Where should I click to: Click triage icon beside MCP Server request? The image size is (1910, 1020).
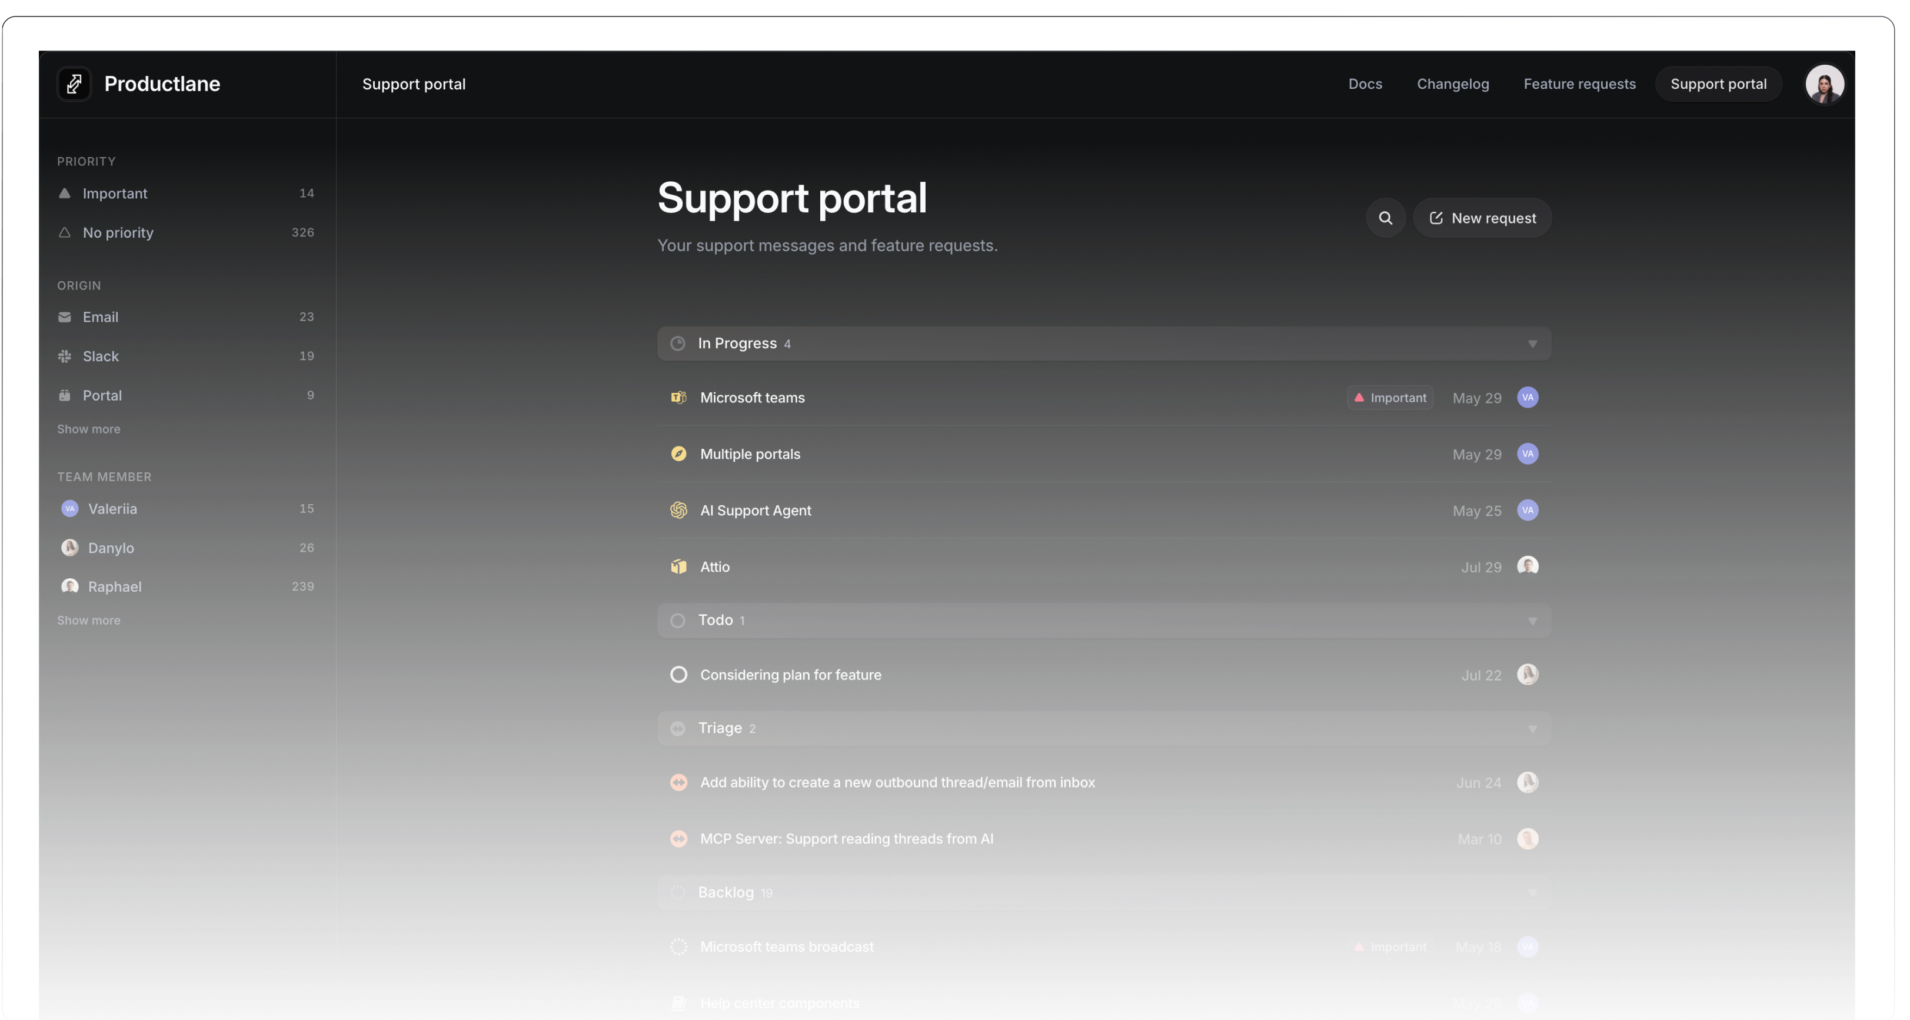pyautogui.click(x=678, y=838)
